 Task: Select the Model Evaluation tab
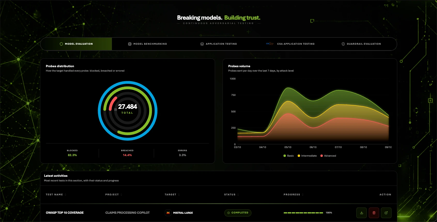click(x=76, y=44)
